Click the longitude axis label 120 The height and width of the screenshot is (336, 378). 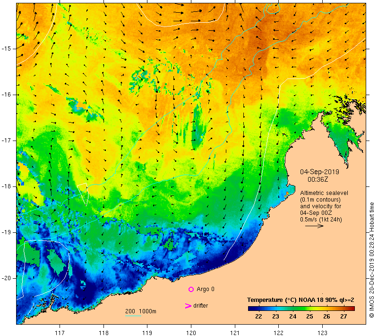tap(191, 333)
